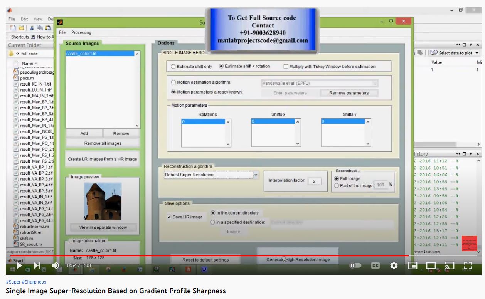The image size is (485, 299).
Task: Click Copy icon in MATLAB toolbar
Action: coord(40,27)
